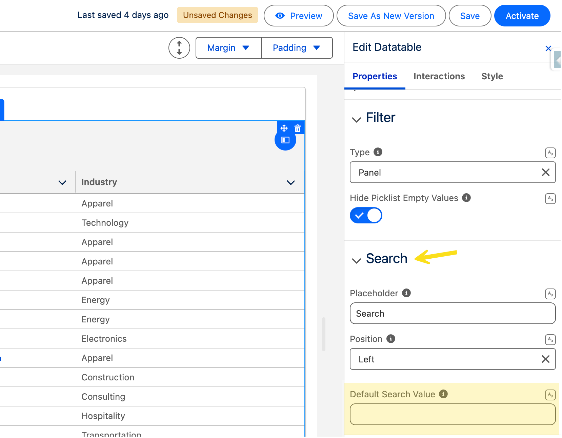Clear the Panel filter type value
The width and height of the screenshot is (562, 438).
[545, 172]
